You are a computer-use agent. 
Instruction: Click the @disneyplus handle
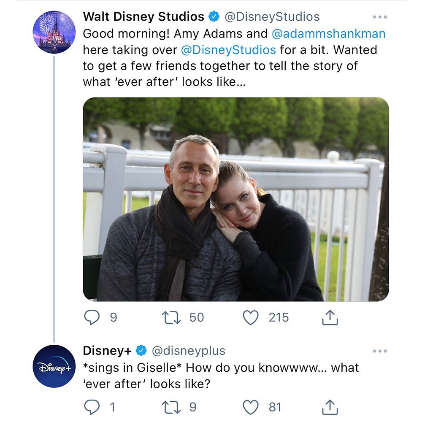click(x=188, y=351)
